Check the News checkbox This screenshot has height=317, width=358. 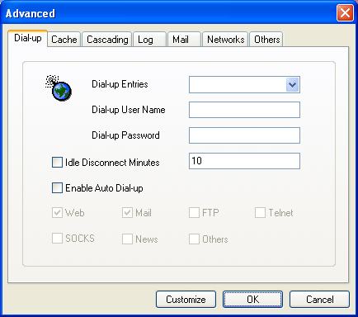(127, 239)
